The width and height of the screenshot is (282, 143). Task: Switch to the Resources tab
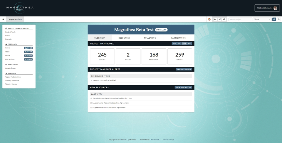click(124, 38)
